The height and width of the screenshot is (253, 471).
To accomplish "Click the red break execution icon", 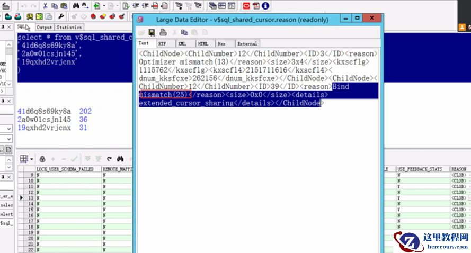I will pyautogui.click(x=93, y=16).
